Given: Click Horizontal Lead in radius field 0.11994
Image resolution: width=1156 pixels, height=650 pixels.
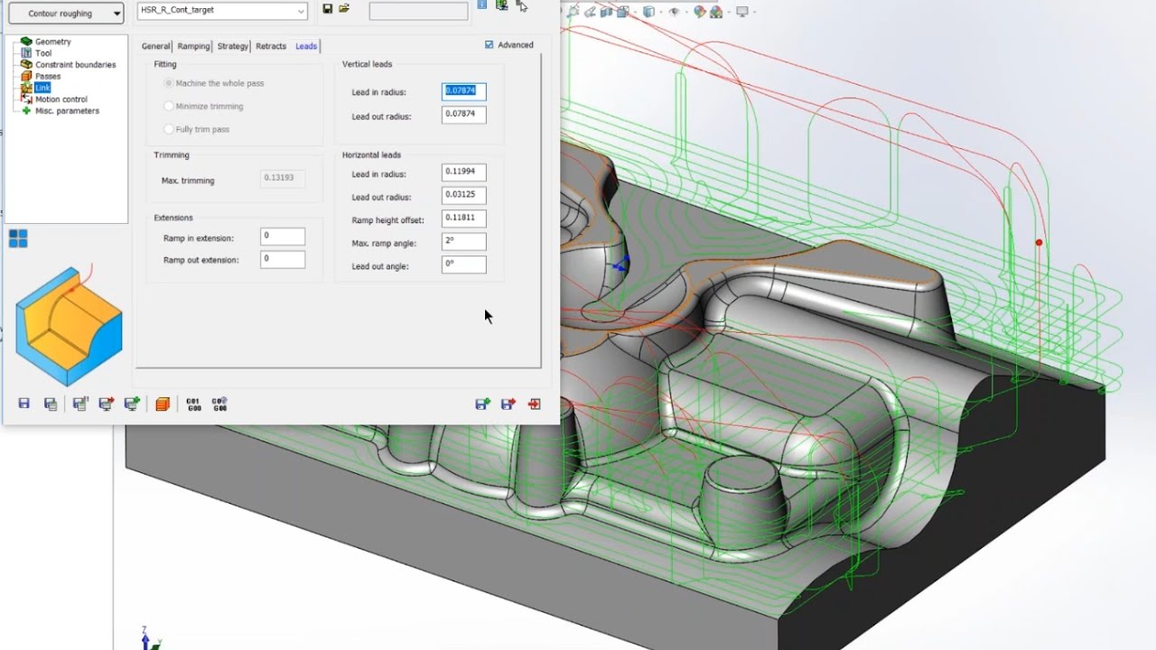Looking at the screenshot, I should [464, 172].
